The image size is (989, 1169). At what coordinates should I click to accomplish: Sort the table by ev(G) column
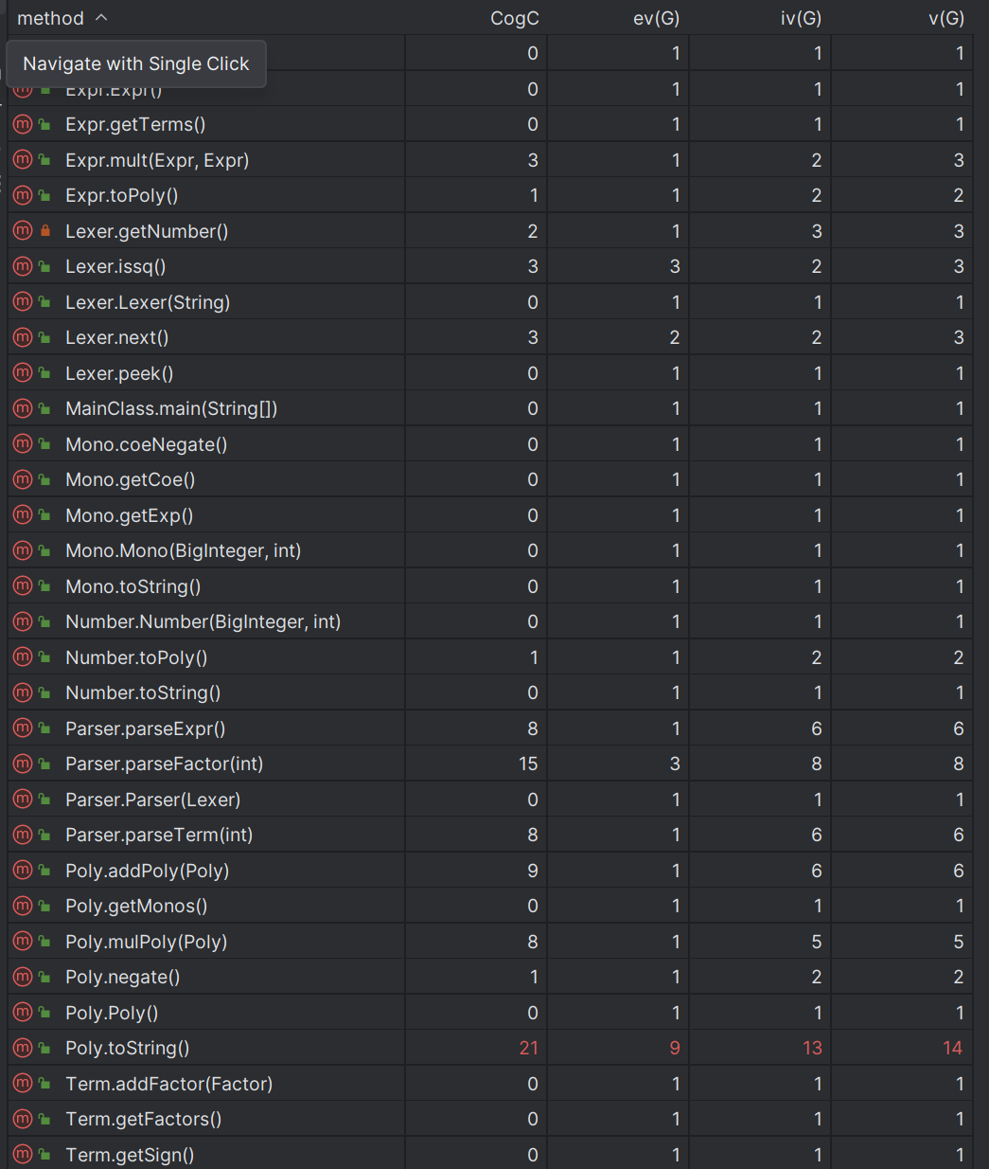pyautogui.click(x=656, y=18)
